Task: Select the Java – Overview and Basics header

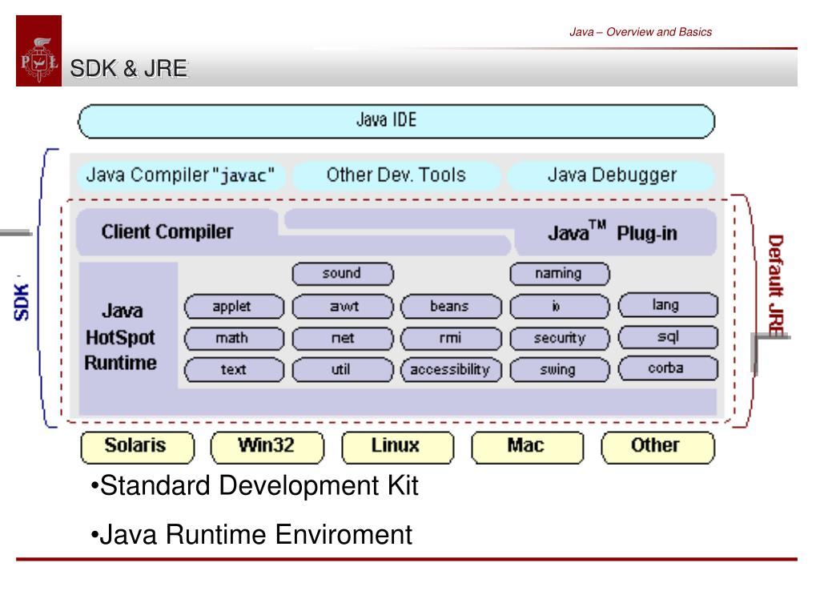Action: [641, 32]
